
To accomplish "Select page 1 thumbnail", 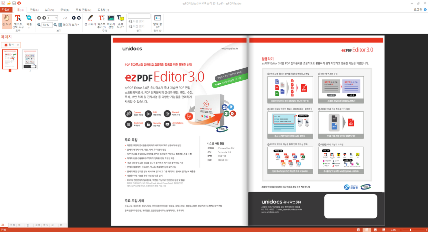I will [10, 60].
